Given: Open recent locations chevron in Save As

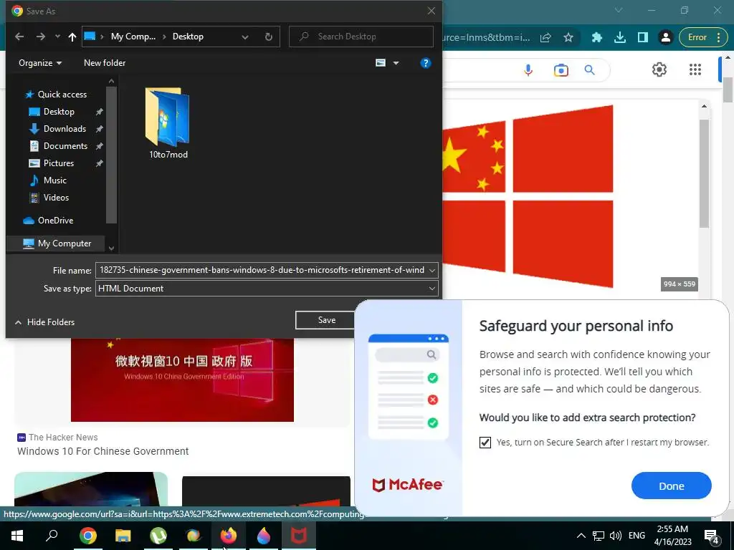Looking at the screenshot, I should click(x=57, y=37).
